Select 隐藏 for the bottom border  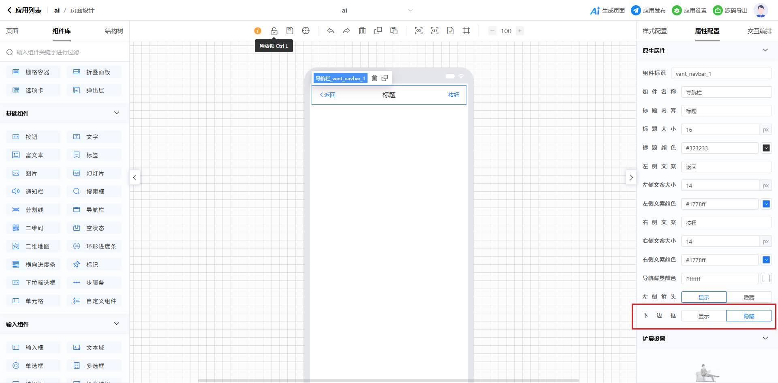(x=749, y=316)
